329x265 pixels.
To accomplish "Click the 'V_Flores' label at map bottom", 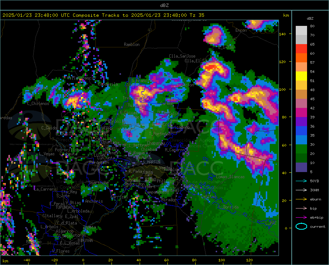I will pos(61,251).
